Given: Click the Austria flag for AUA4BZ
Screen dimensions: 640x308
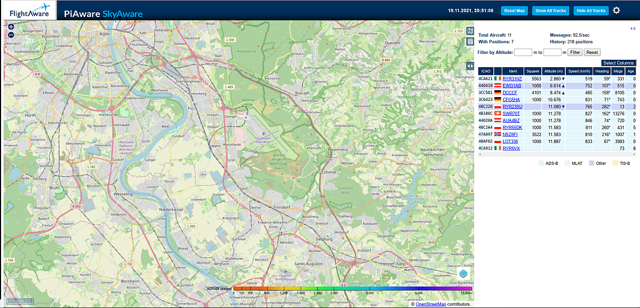Looking at the screenshot, I should coord(498,120).
